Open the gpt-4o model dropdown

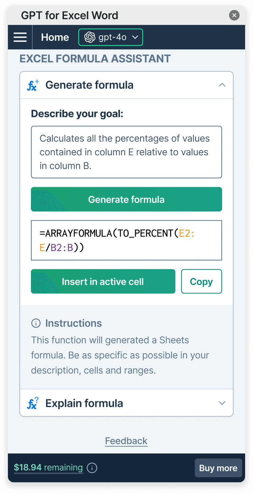coord(111,37)
